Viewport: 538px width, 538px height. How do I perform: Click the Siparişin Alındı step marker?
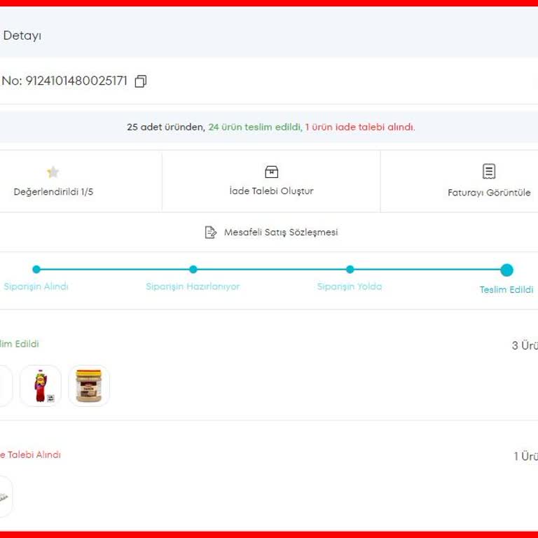click(36, 269)
